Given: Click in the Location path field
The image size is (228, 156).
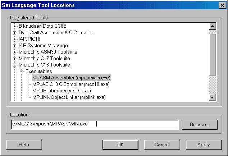Looking at the screenshot, I should click(95, 124).
